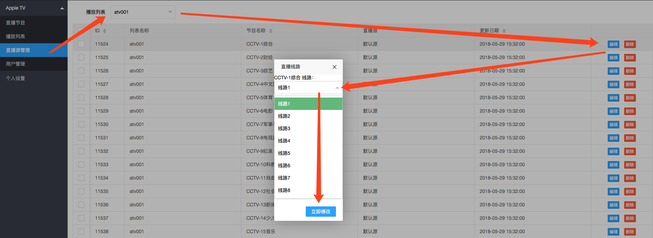Select 线路8 option in list

click(284, 190)
